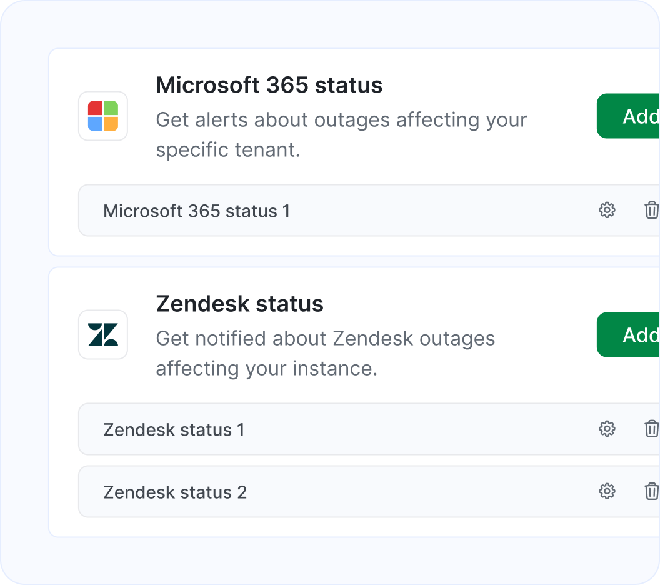Click the Microsoft 365 logo
Image resolution: width=660 pixels, height=585 pixels.
click(x=102, y=116)
